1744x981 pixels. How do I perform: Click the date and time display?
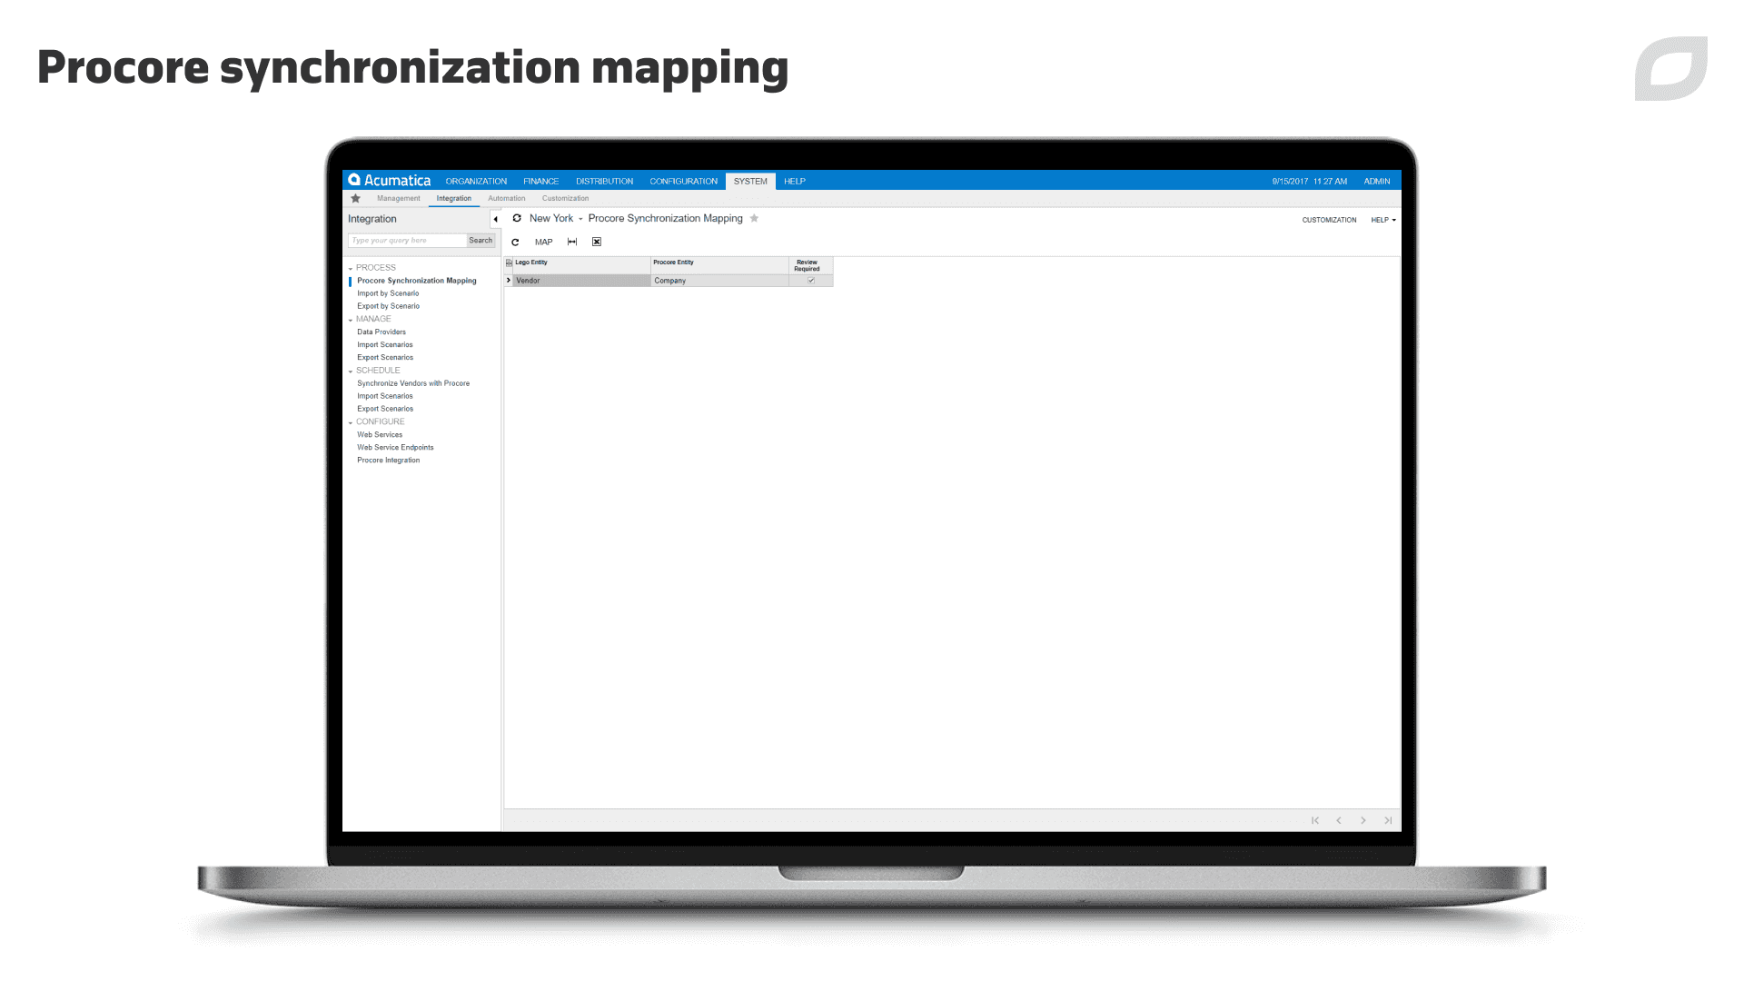[1310, 182]
